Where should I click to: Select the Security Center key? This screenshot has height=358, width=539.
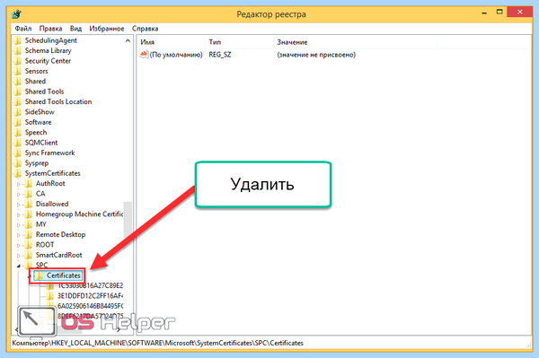tap(48, 61)
